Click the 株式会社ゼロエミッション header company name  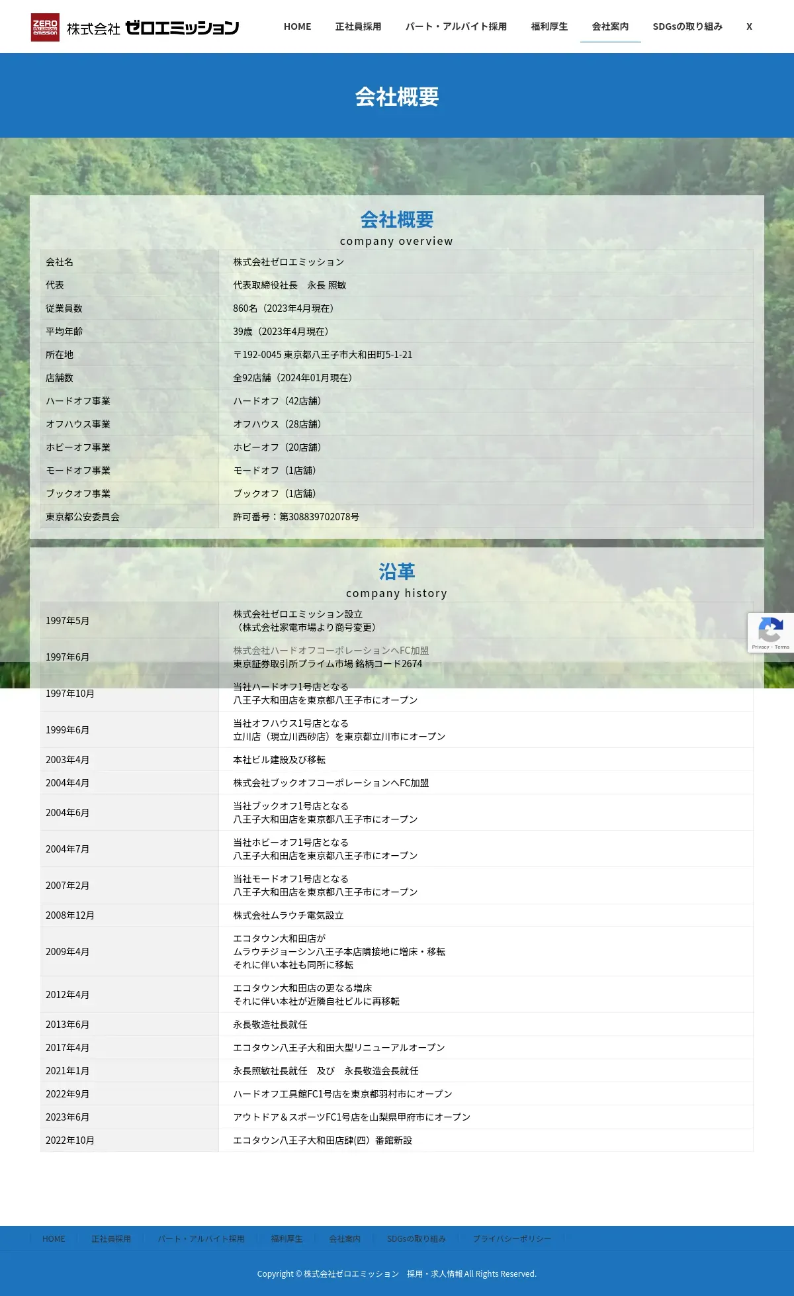[x=153, y=28]
